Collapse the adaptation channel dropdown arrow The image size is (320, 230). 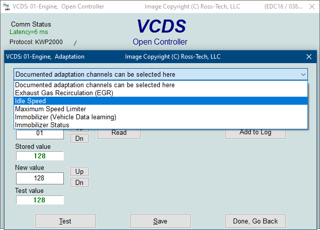[303, 75]
